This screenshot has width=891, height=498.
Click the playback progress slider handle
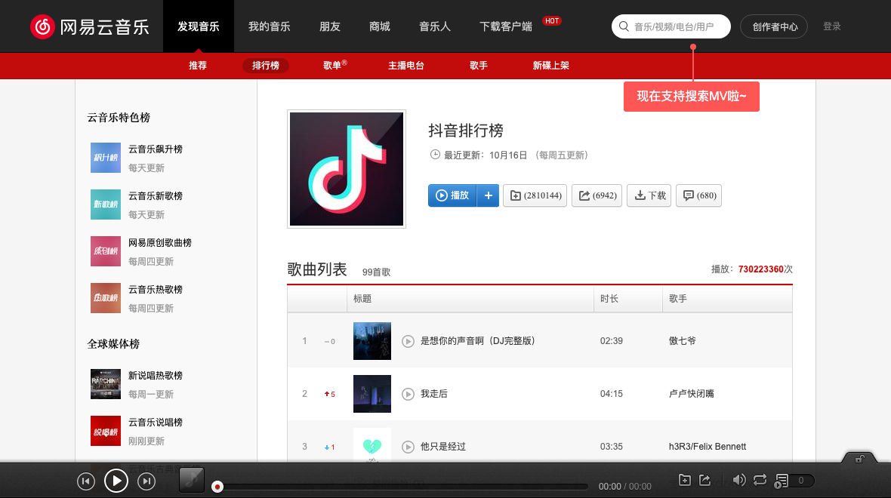tap(217, 487)
